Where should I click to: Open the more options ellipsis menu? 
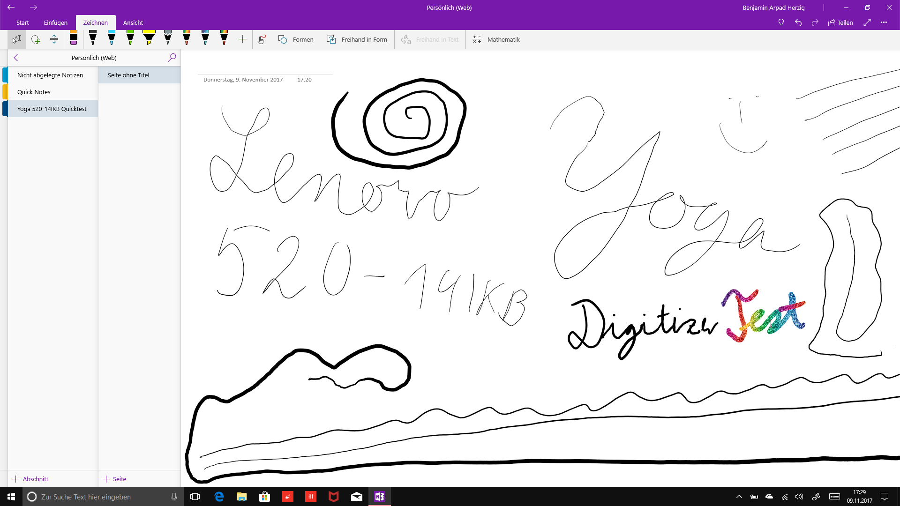[x=884, y=22]
